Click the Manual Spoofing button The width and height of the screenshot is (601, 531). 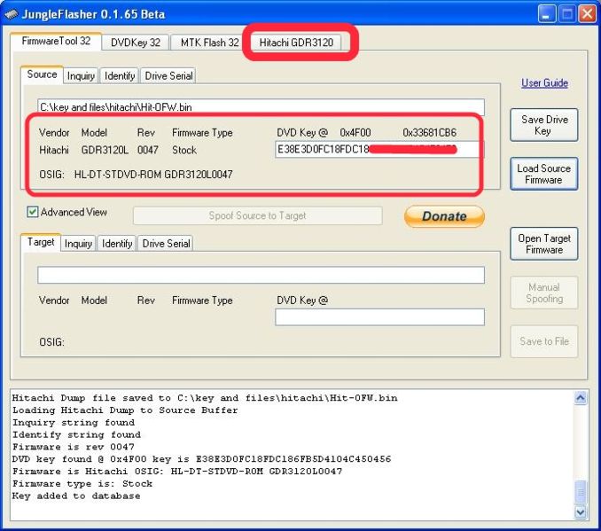[x=544, y=293]
